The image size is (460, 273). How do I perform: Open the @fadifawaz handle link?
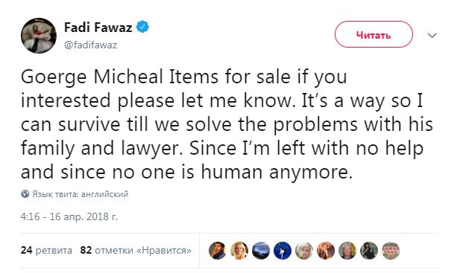tap(91, 45)
